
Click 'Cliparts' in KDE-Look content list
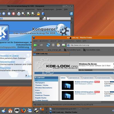(x=38, y=93)
